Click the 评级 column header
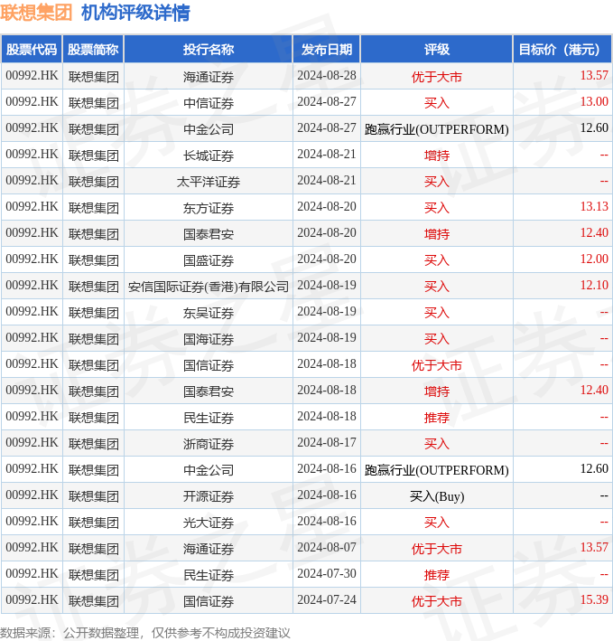Screen dimensions: 613x641 point(437,50)
